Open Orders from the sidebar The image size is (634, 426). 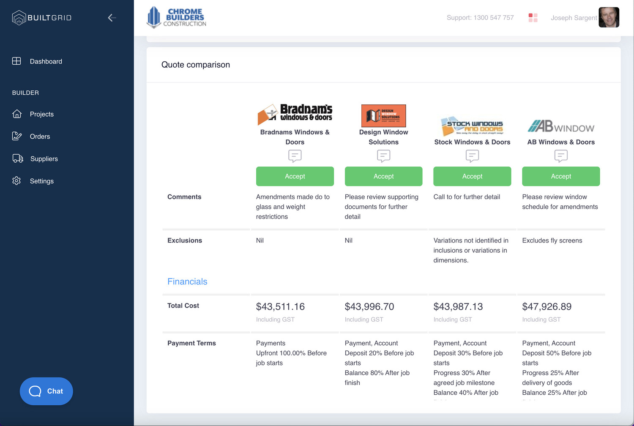(40, 137)
